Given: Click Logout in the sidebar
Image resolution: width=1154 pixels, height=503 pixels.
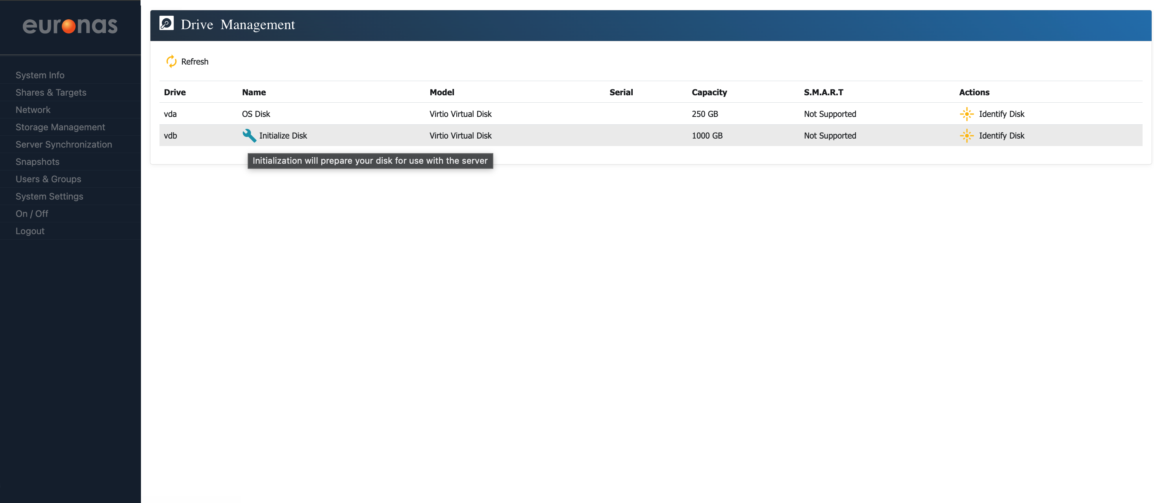Looking at the screenshot, I should (x=30, y=231).
